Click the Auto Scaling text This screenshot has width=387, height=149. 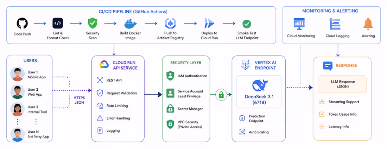(x=259, y=132)
